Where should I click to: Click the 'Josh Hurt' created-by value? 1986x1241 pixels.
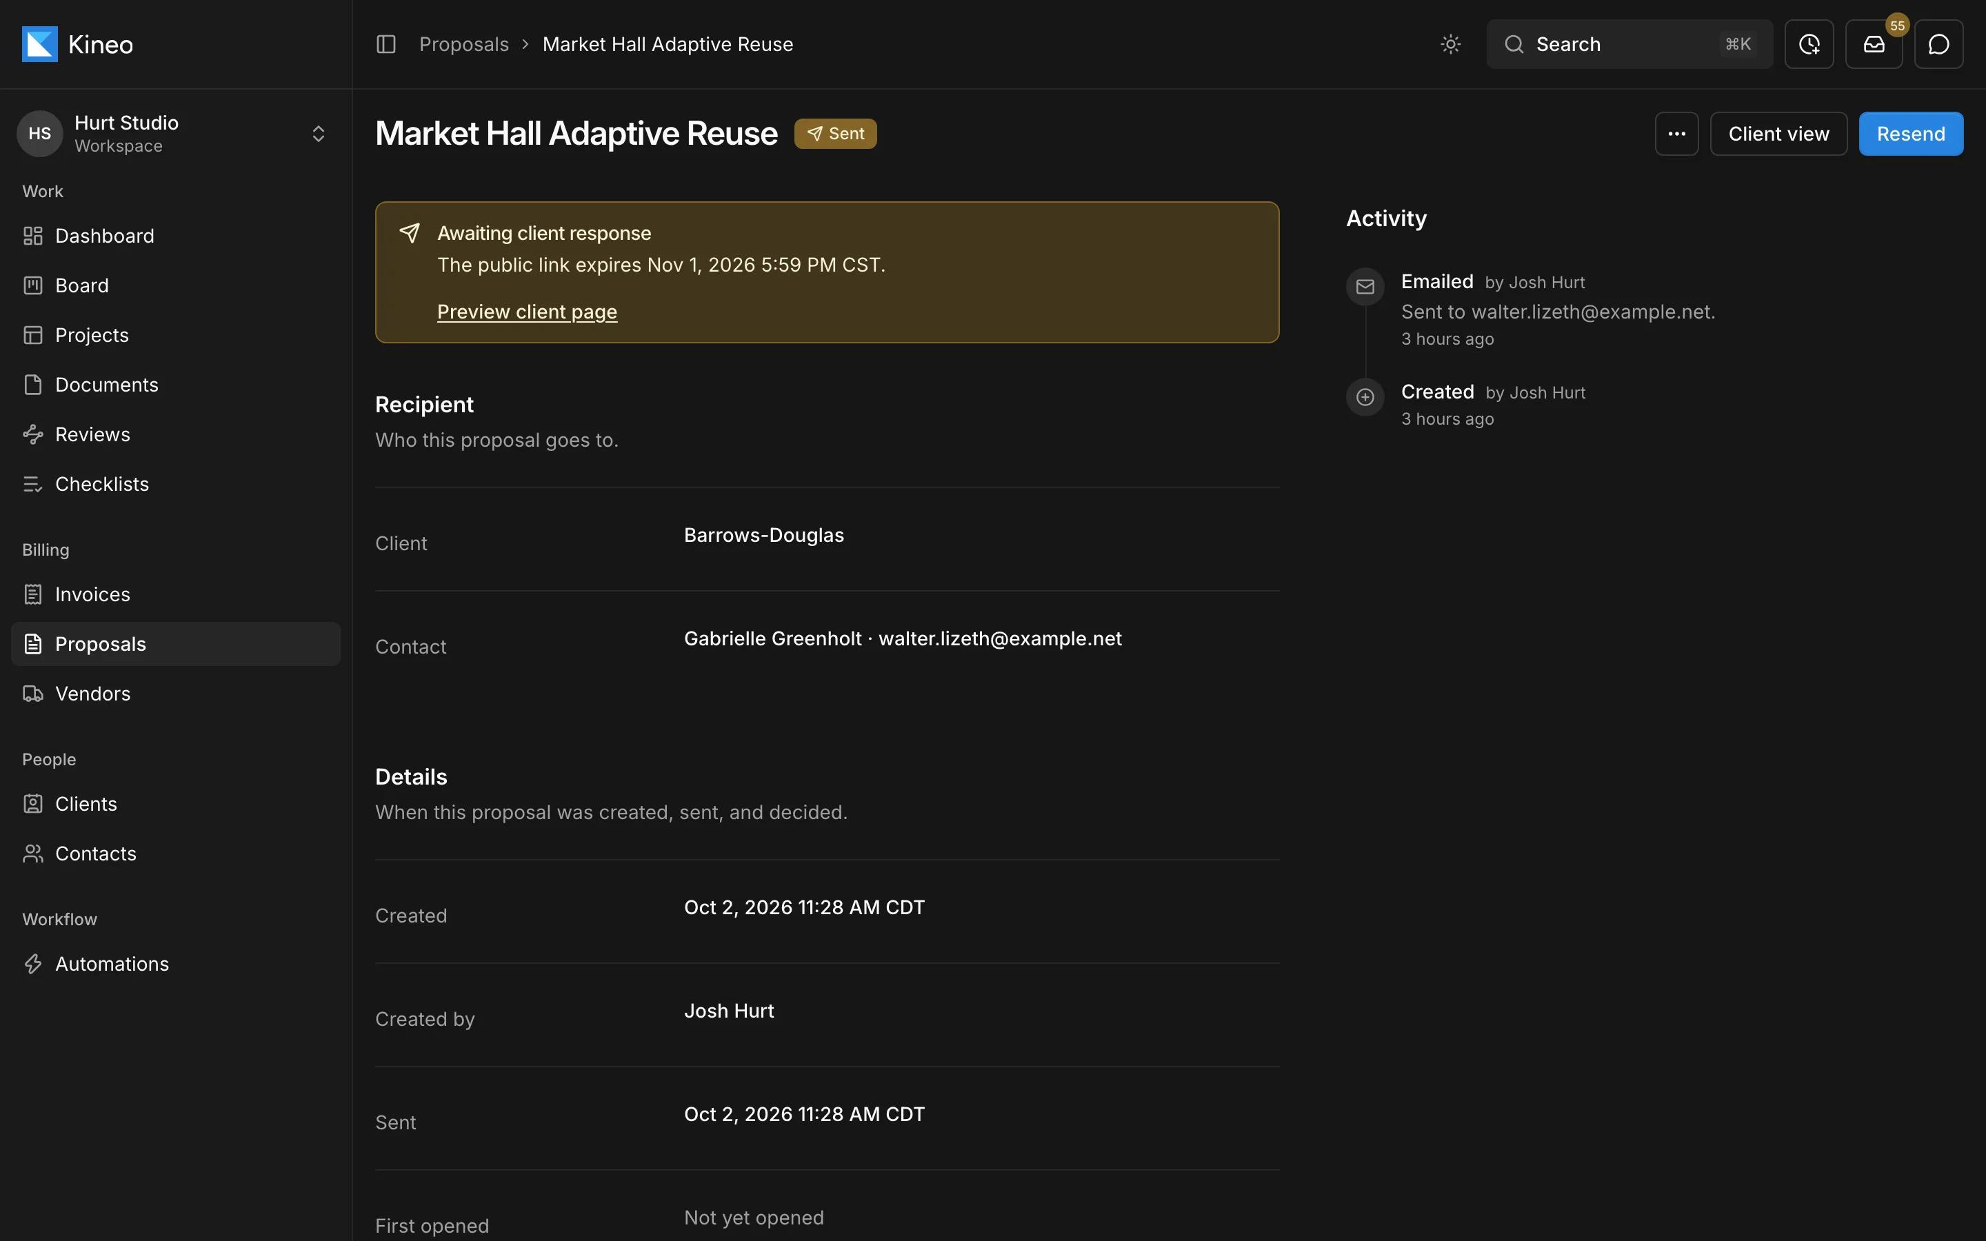coord(729,1011)
